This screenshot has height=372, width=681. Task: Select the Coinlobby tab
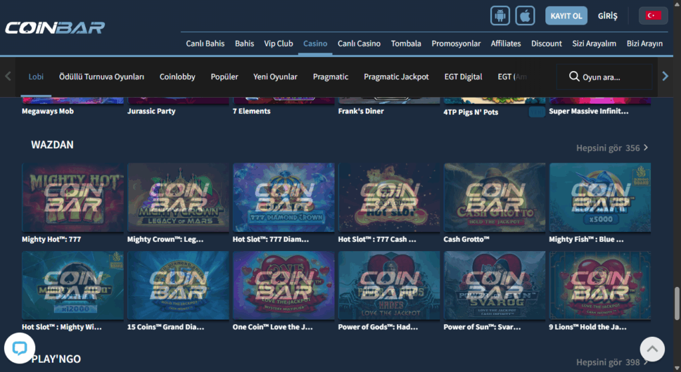click(177, 77)
